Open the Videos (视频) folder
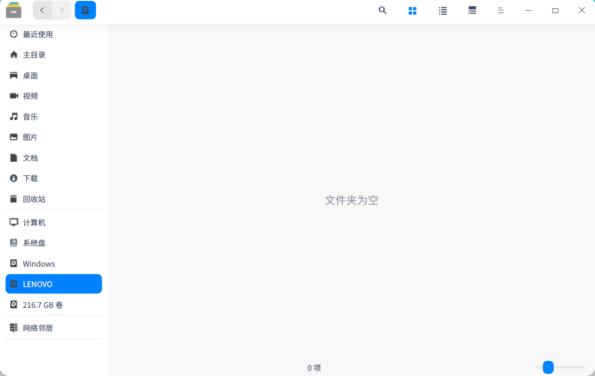Image resolution: width=595 pixels, height=376 pixels. click(x=30, y=96)
